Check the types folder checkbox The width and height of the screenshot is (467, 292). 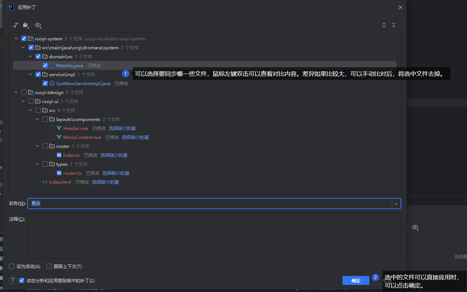(45, 164)
